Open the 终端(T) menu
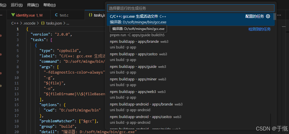 (x=33, y=5)
